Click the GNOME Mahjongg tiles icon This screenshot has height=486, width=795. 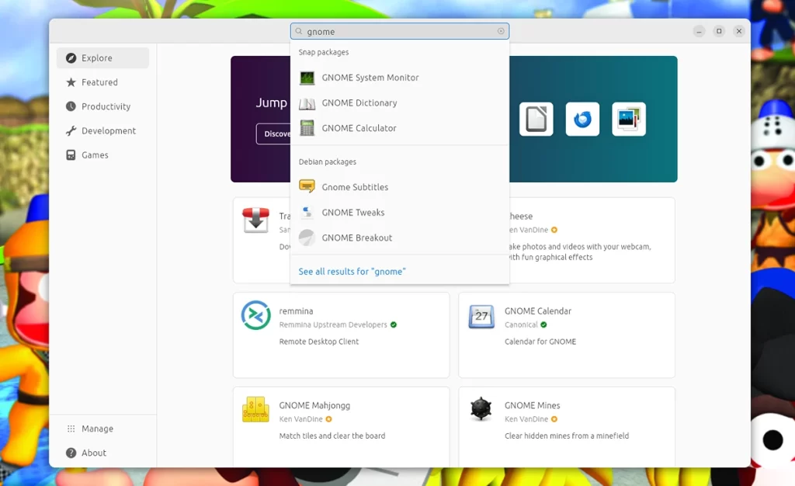tap(255, 409)
